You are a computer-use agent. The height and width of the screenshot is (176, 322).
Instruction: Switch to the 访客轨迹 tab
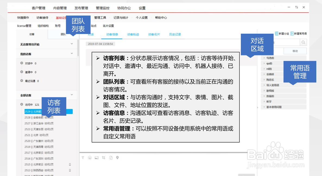pyautogui.click(x=133, y=34)
